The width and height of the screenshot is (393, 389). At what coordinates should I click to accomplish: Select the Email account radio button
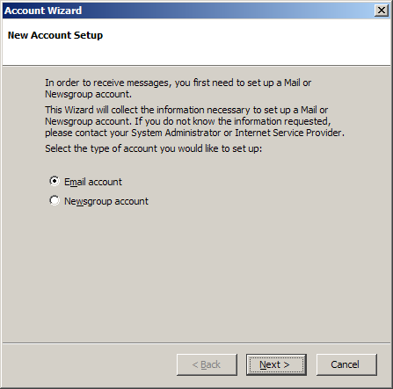(x=55, y=181)
